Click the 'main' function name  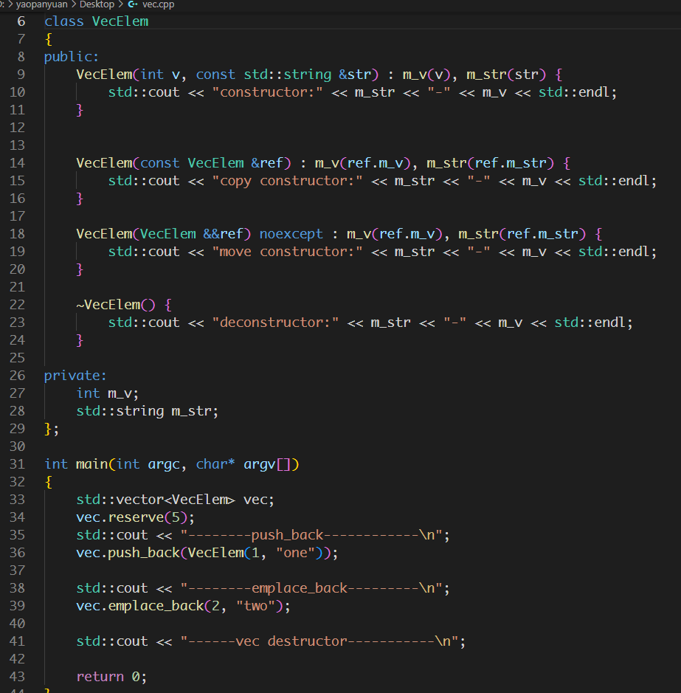(x=92, y=464)
